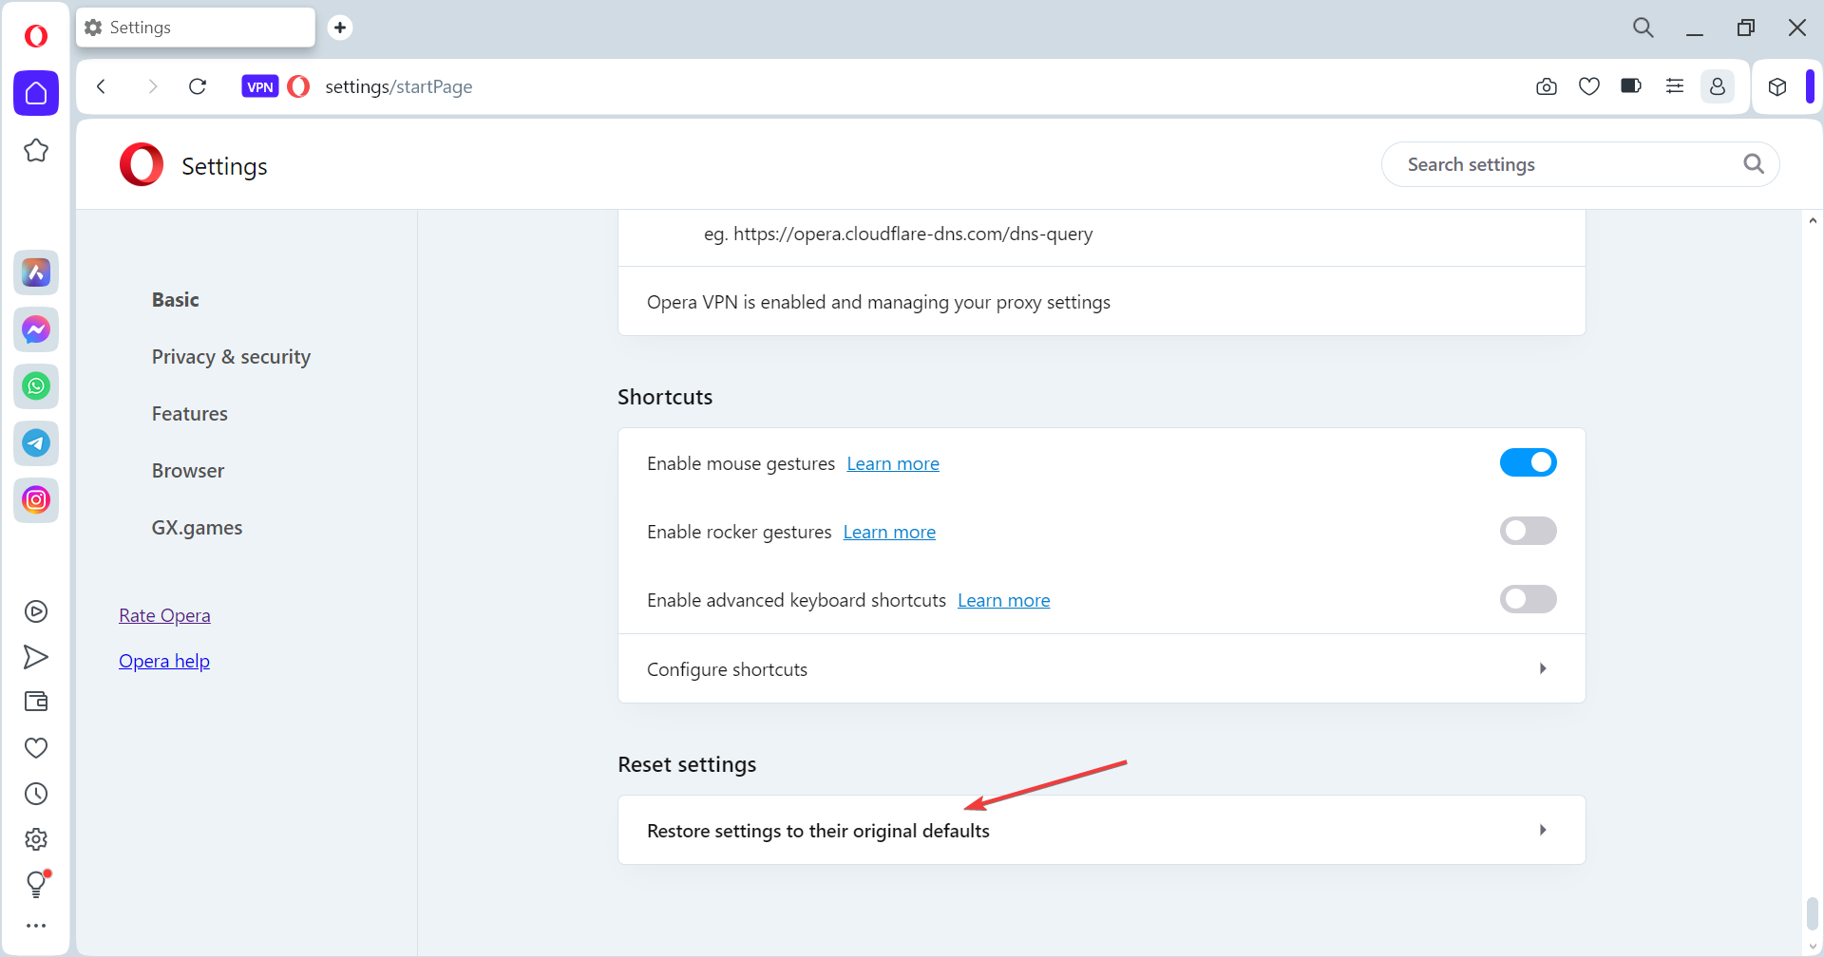The width and height of the screenshot is (1824, 957).
Task: Open Settings gear icon in sidebar
Action: coord(36,839)
